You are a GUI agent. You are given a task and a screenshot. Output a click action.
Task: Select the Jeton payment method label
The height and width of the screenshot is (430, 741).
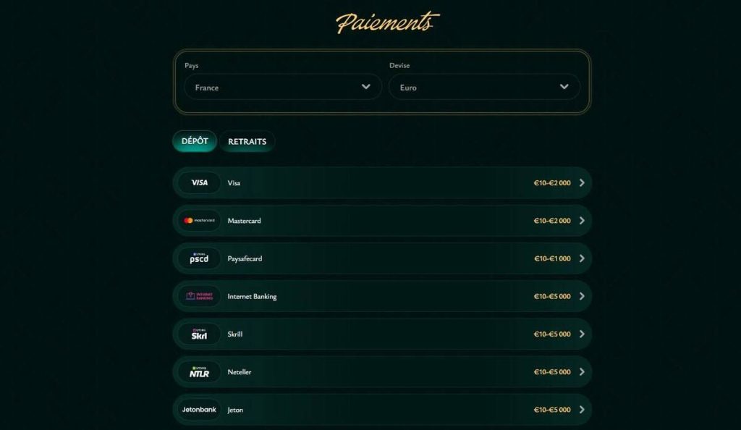point(235,410)
